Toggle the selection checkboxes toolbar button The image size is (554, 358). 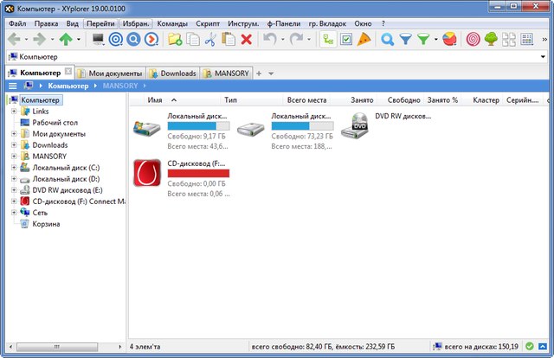(x=346, y=39)
